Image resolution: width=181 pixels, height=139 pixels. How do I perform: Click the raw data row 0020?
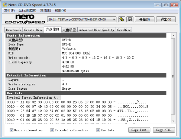pyautogui.click(x=77, y=111)
